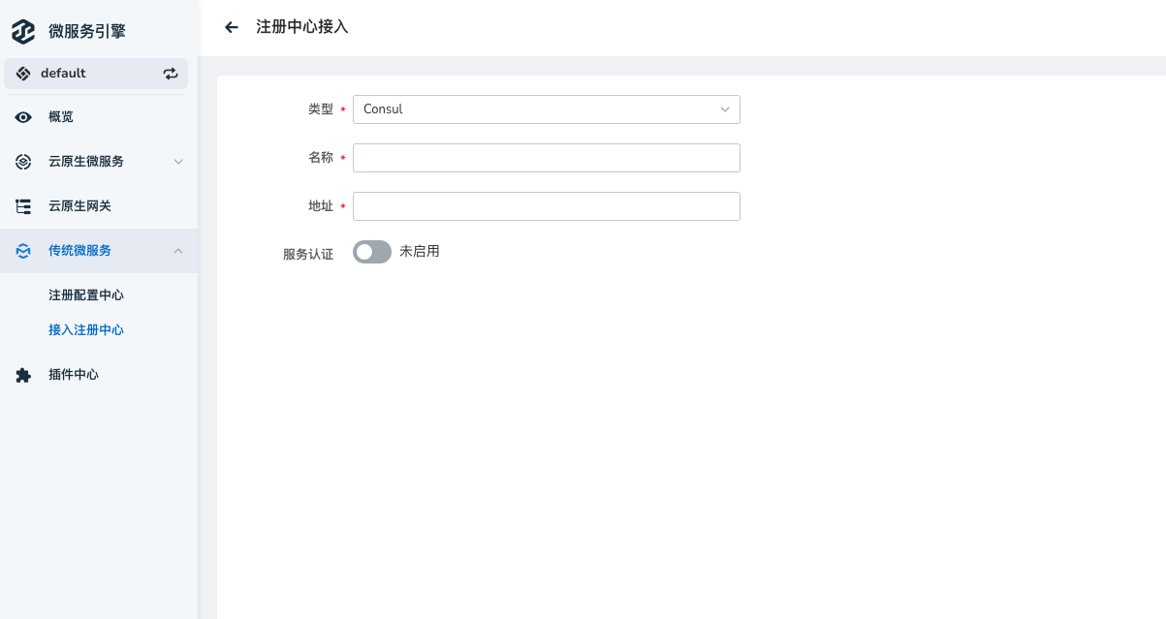This screenshot has height=619, width=1166.
Task: Click the puzzle piece 插件中心 icon
Action: point(23,375)
